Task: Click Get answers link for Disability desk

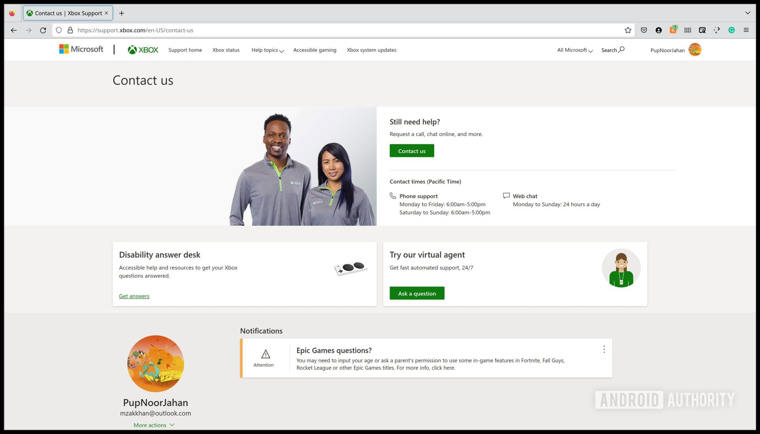Action: click(134, 296)
